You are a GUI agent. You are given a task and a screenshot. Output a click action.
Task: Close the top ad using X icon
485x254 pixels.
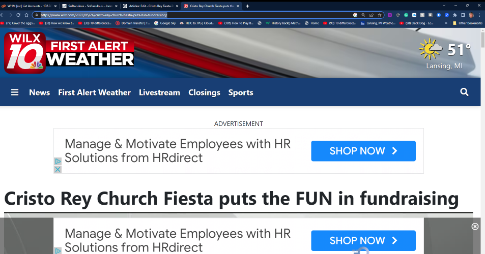[x=58, y=170]
